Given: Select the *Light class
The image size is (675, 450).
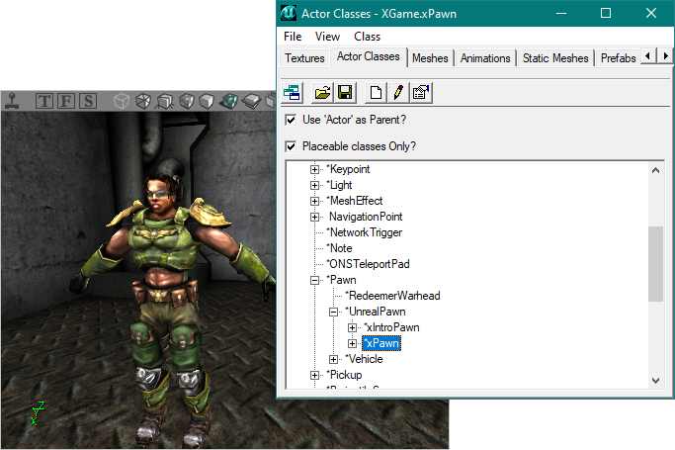Looking at the screenshot, I should coord(339,185).
